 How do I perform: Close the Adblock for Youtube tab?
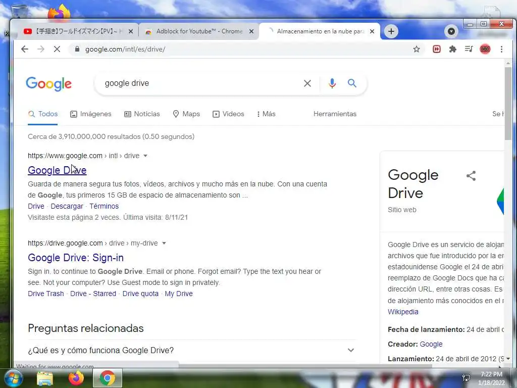[x=251, y=31]
